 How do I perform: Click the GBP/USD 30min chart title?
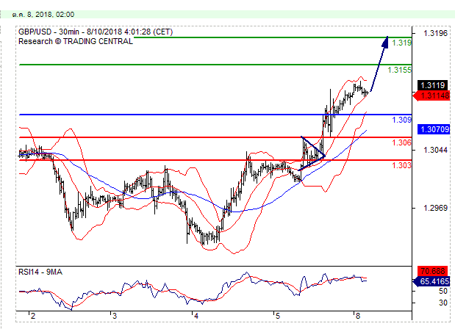click(x=96, y=32)
